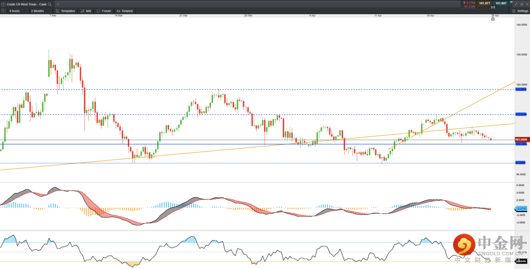
Task: Click the 100.1035 horizontal line price label
Action: click(521, 144)
